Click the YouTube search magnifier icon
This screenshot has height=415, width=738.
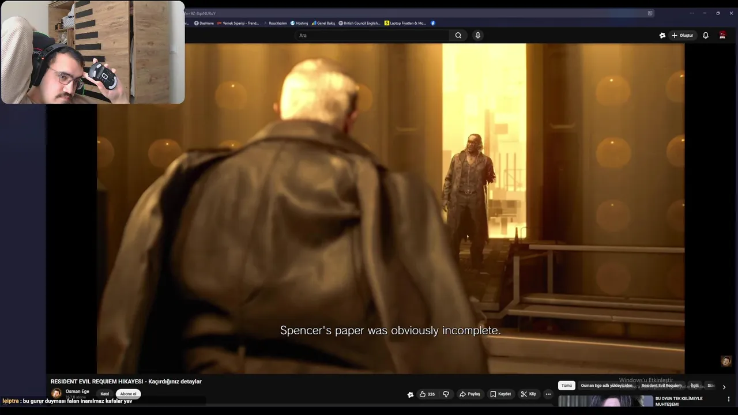coord(458,35)
